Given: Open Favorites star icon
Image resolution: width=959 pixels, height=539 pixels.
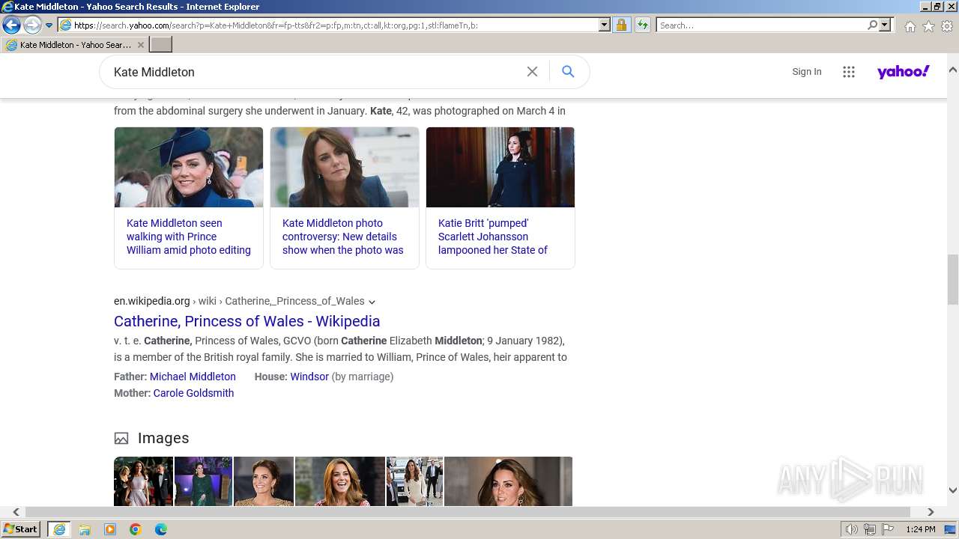Looking at the screenshot, I should (928, 26).
